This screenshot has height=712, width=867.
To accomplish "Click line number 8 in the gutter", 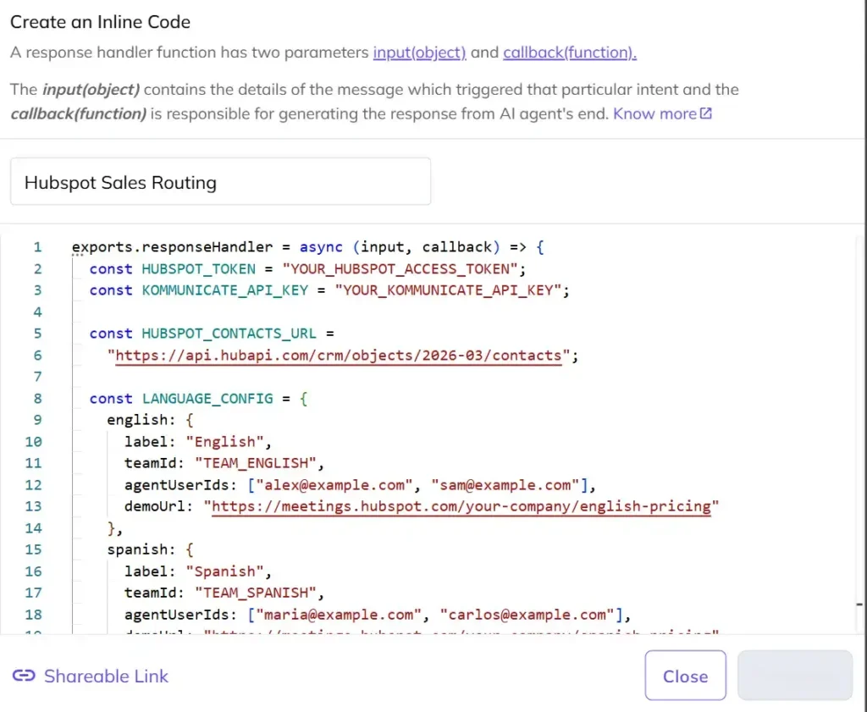I will click(x=37, y=399).
